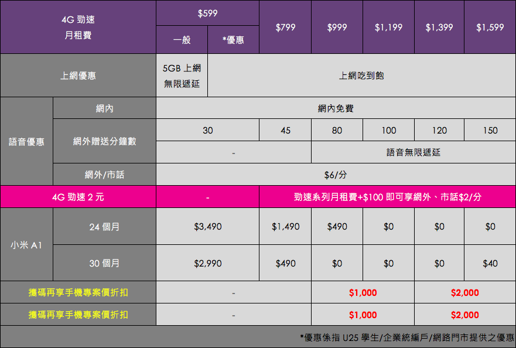Click the 一般 sub-column under $599

(x=182, y=40)
